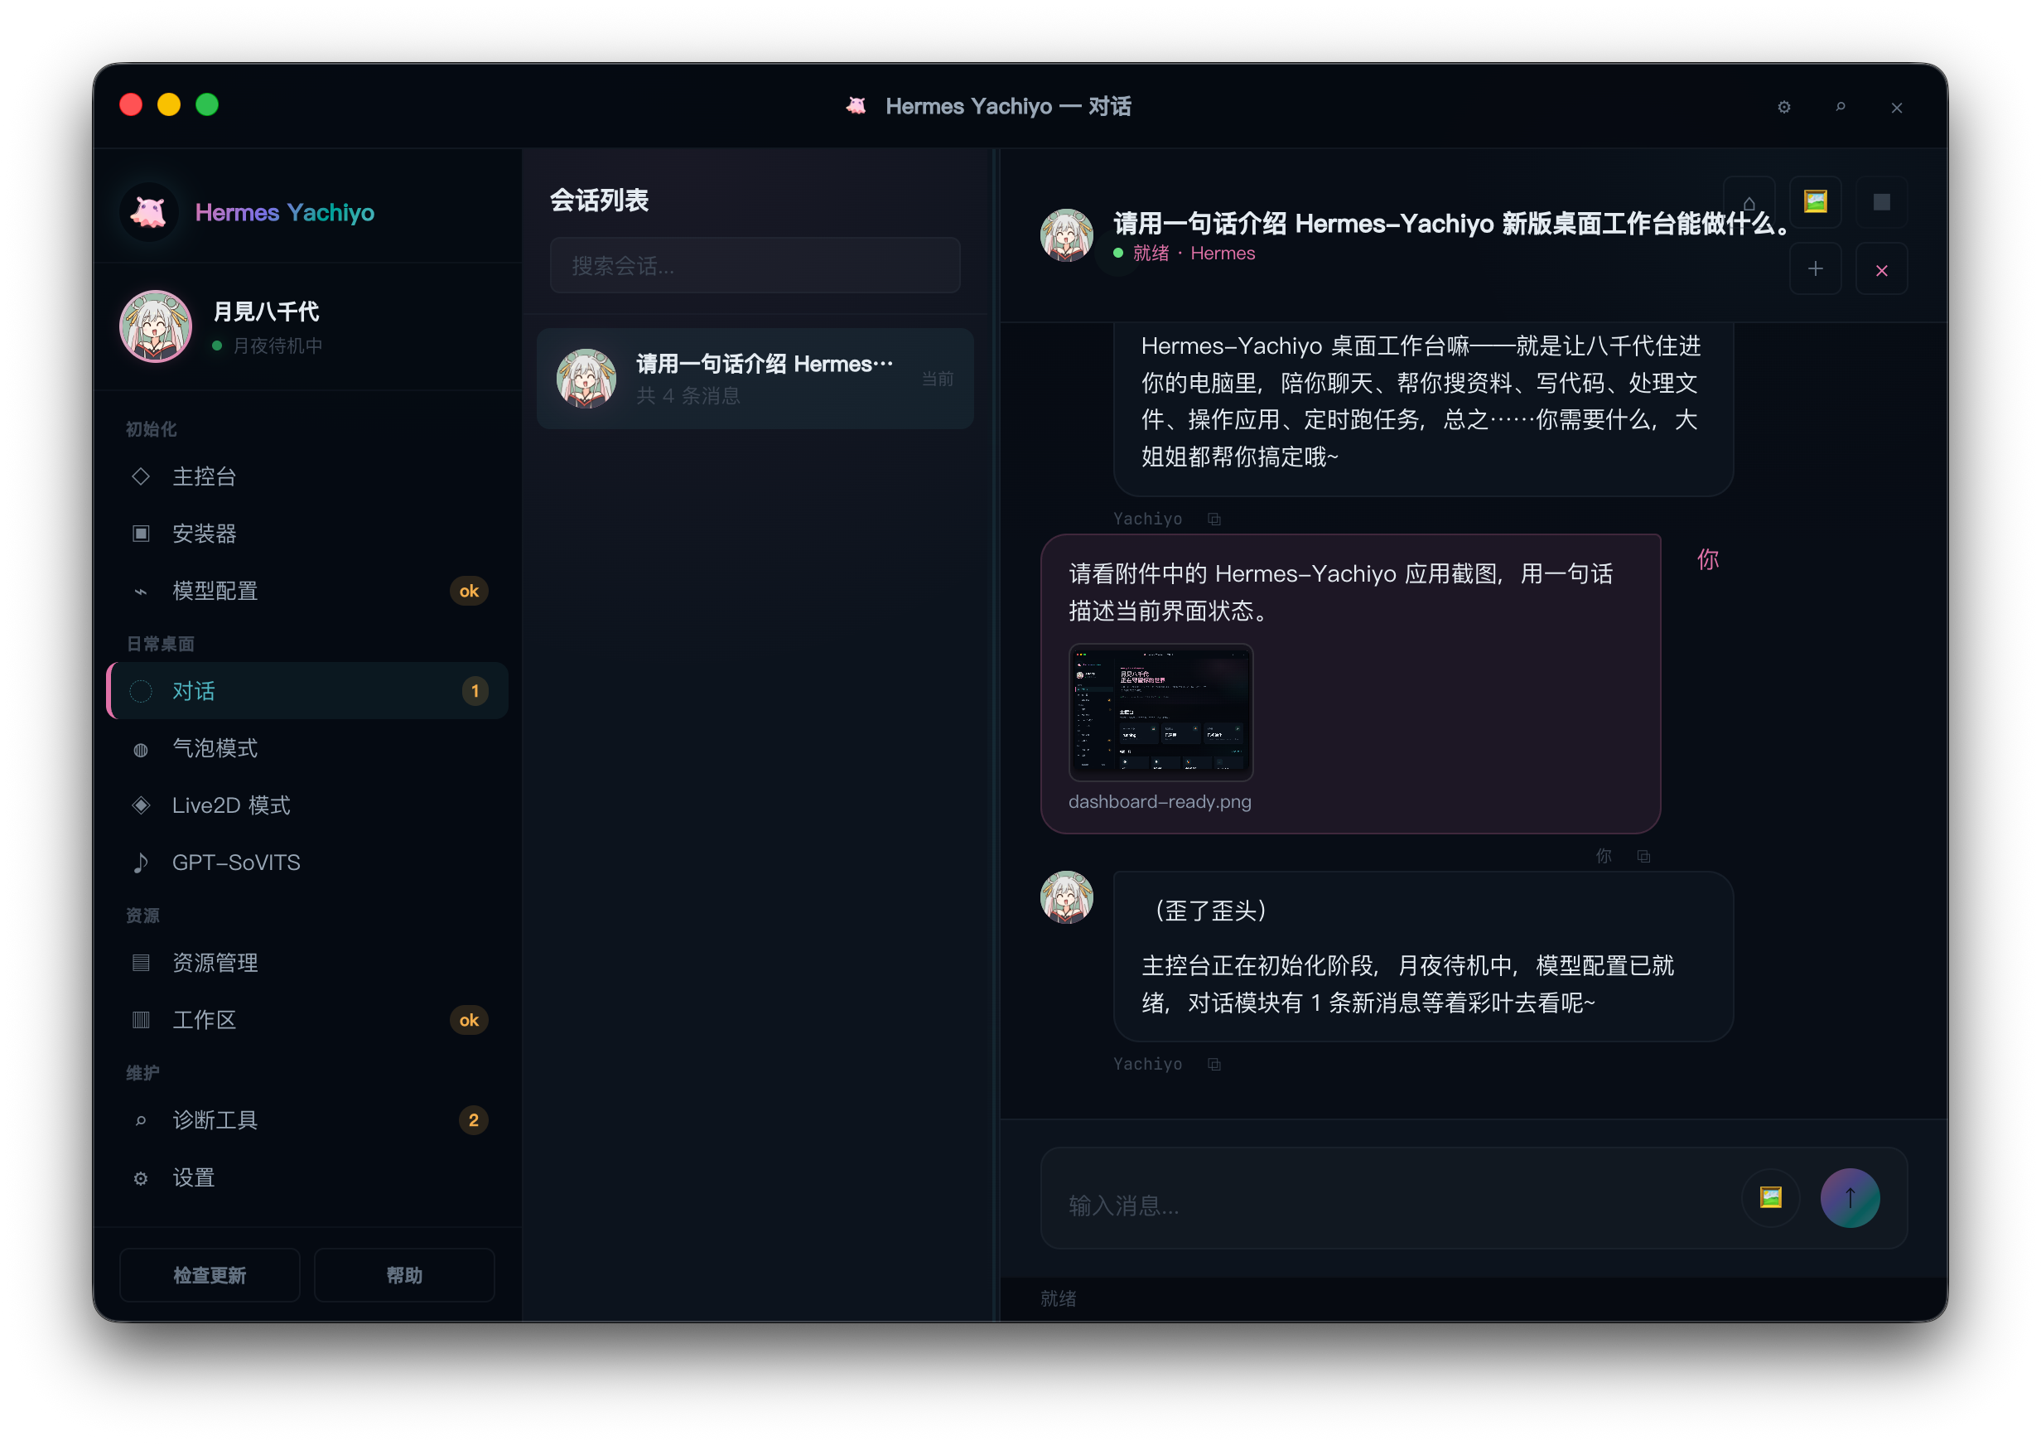Click the Yachiyo avatar beside the last reply
Screen dimensions: 2041x1445
tap(1066, 896)
